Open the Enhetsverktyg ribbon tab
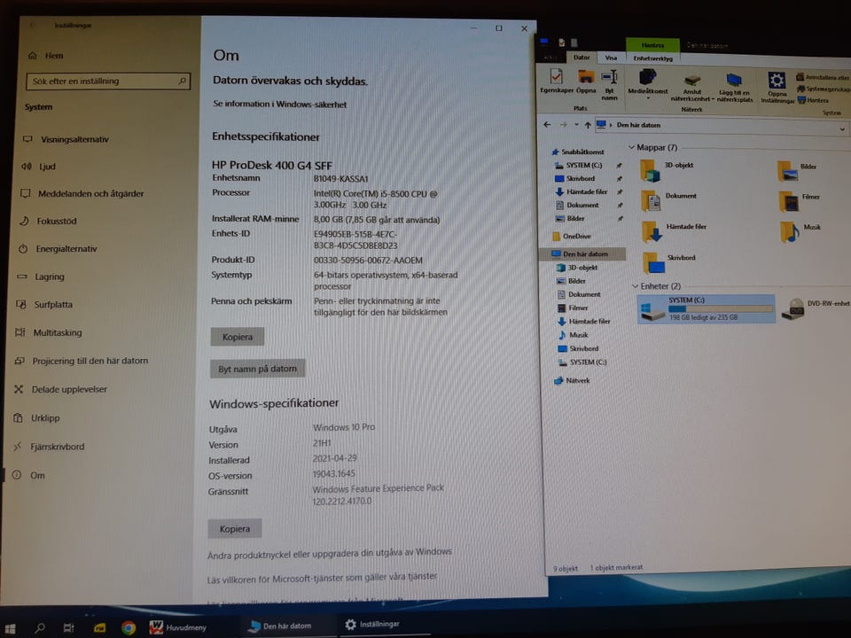 pos(652,58)
